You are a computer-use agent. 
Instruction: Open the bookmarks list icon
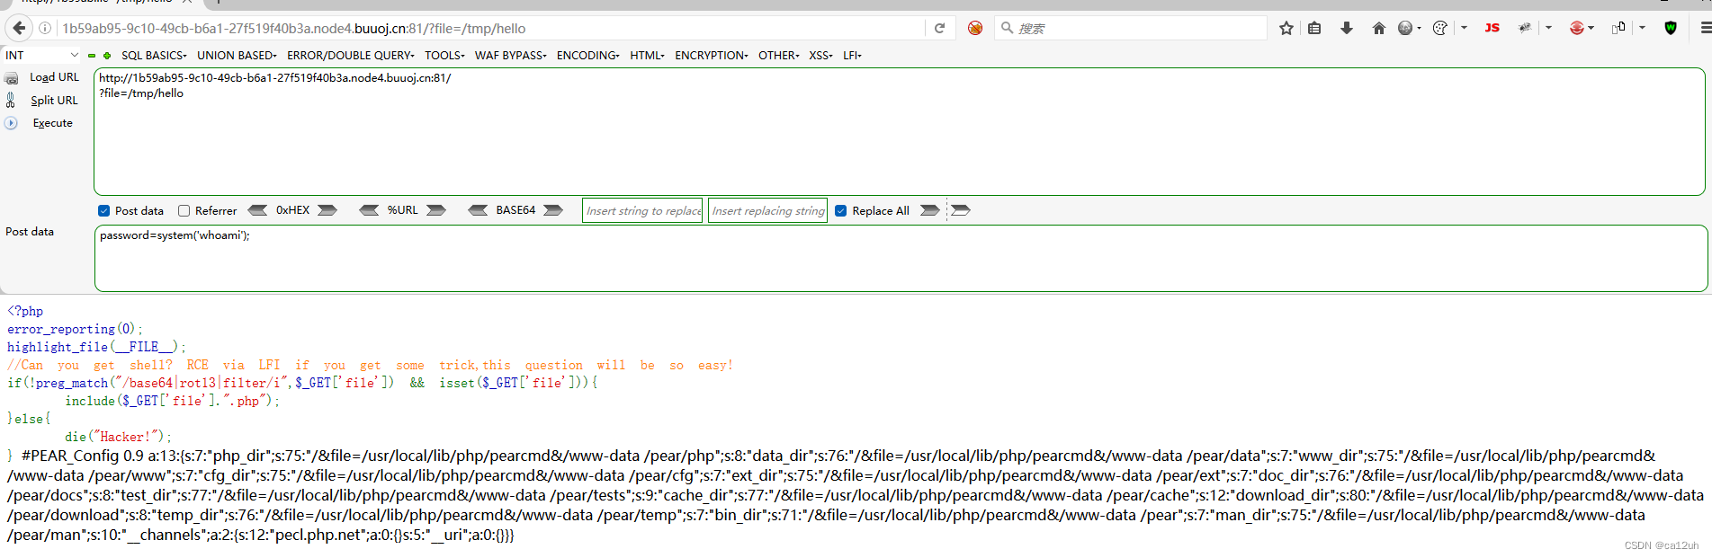1314,28
